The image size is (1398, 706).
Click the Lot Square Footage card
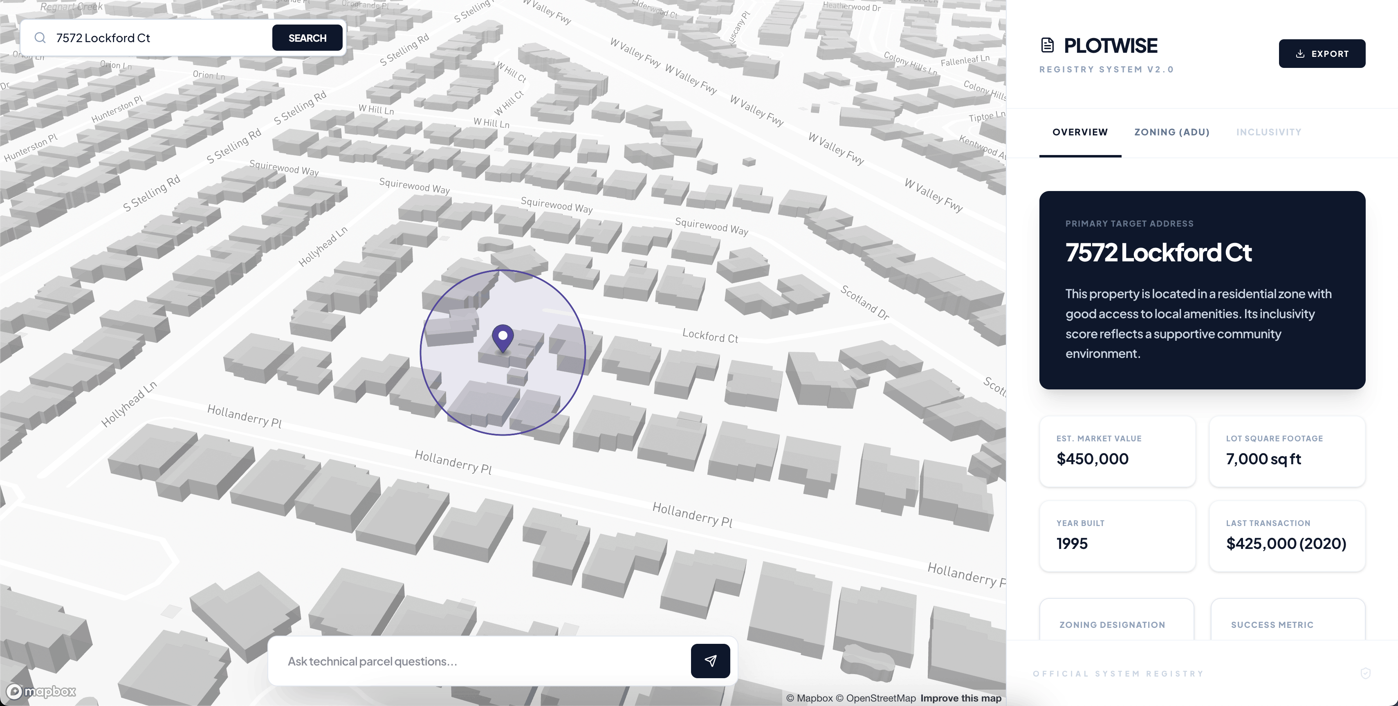(x=1287, y=451)
